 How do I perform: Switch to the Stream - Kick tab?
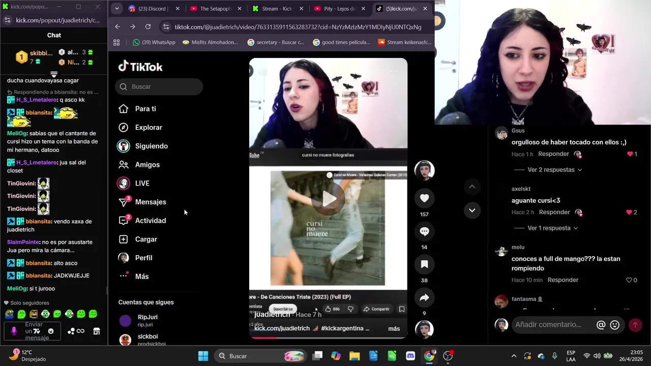click(278, 9)
